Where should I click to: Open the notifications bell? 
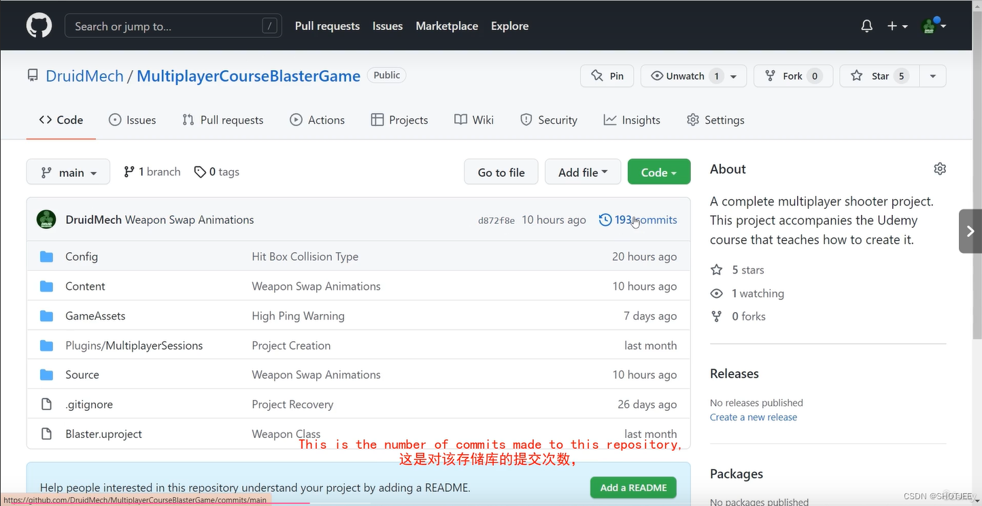[866, 26]
